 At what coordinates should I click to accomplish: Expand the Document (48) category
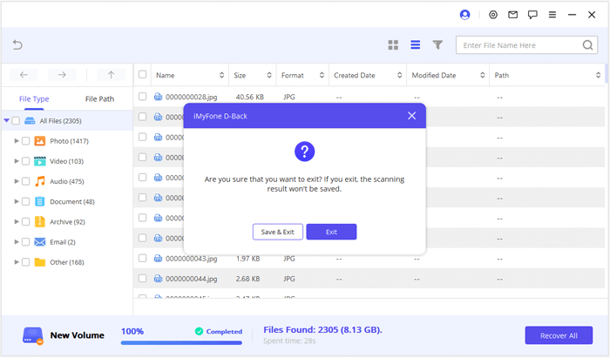17,201
